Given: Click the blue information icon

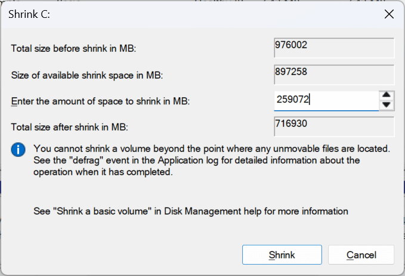Looking at the screenshot, I should point(18,150).
